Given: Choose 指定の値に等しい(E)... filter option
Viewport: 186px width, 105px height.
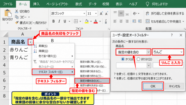Looking at the screenshot, I should click(92, 62).
